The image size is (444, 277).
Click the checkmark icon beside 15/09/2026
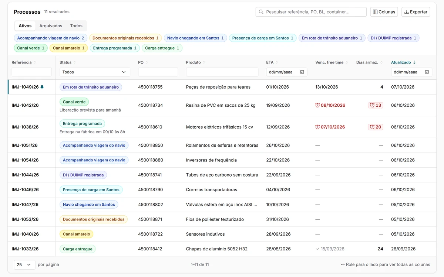(x=317, y=249)
